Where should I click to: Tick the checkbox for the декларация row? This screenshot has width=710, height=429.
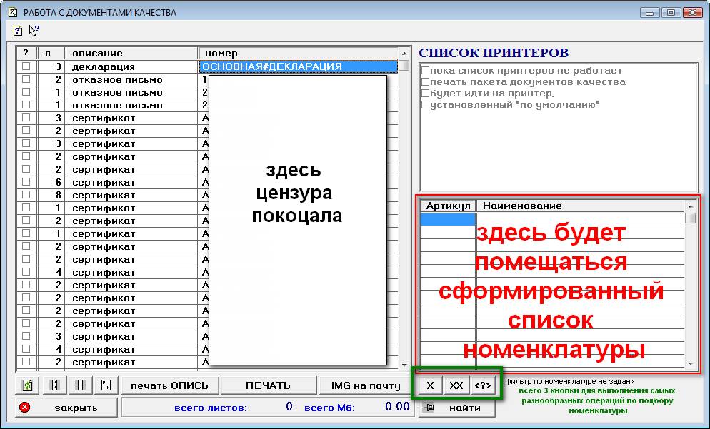(x=26, y=66)
